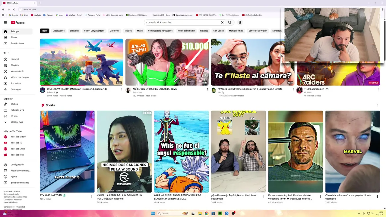Reload the page in browser toolbar
Image resolution: width=386 pixels, height=217 pixels.
tap(14, 10)
